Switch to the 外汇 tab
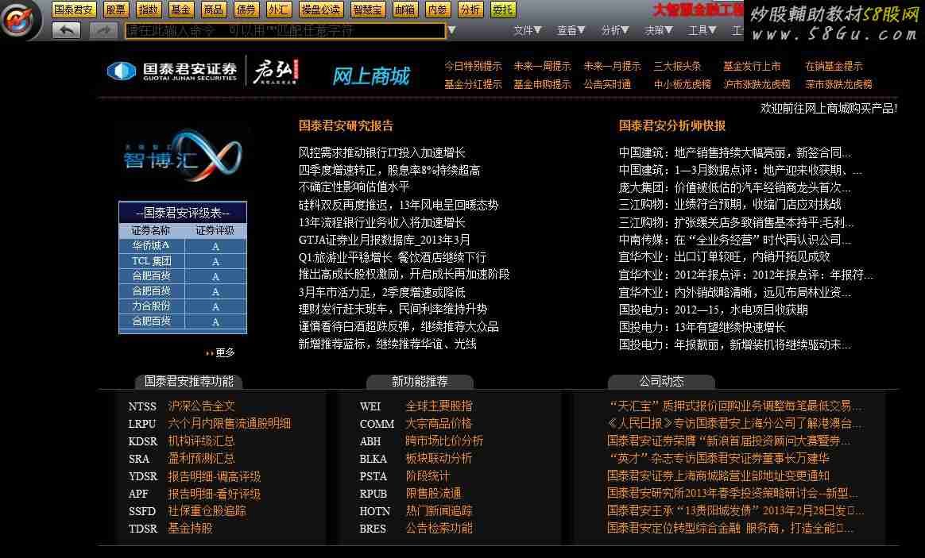 278,10
